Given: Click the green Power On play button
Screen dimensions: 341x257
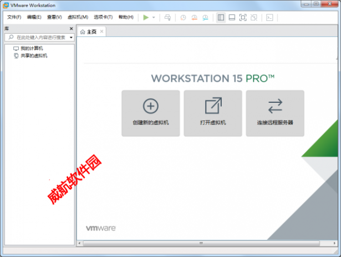Looking at the screenshot, I should (x=146, y=17).
